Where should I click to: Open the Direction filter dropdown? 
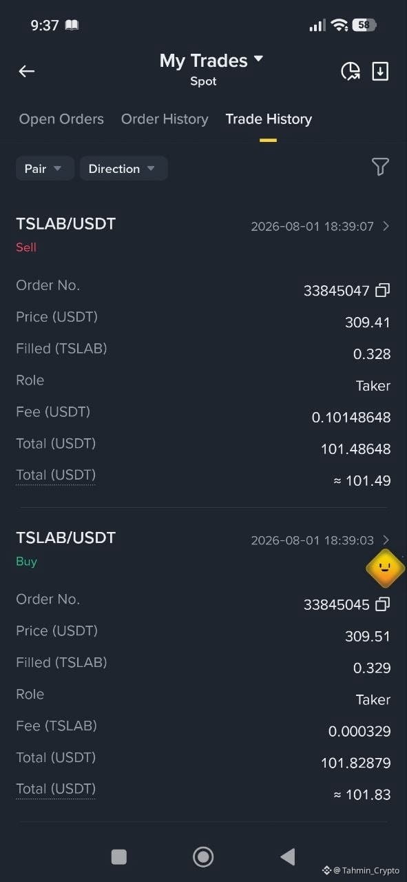(x=124, y=169)
